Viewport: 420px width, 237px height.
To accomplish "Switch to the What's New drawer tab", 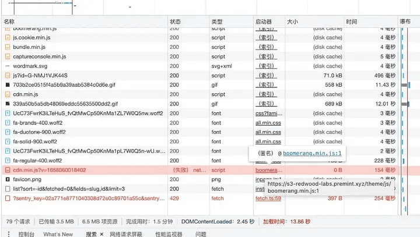I will (58, 234).
